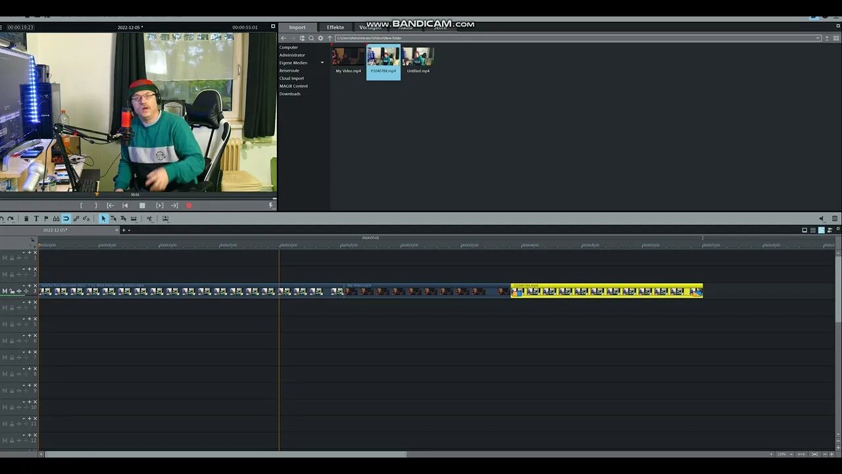Select the yellow highlighted clip in the timeline
The image size is (842, 474).
coord(607,290)
